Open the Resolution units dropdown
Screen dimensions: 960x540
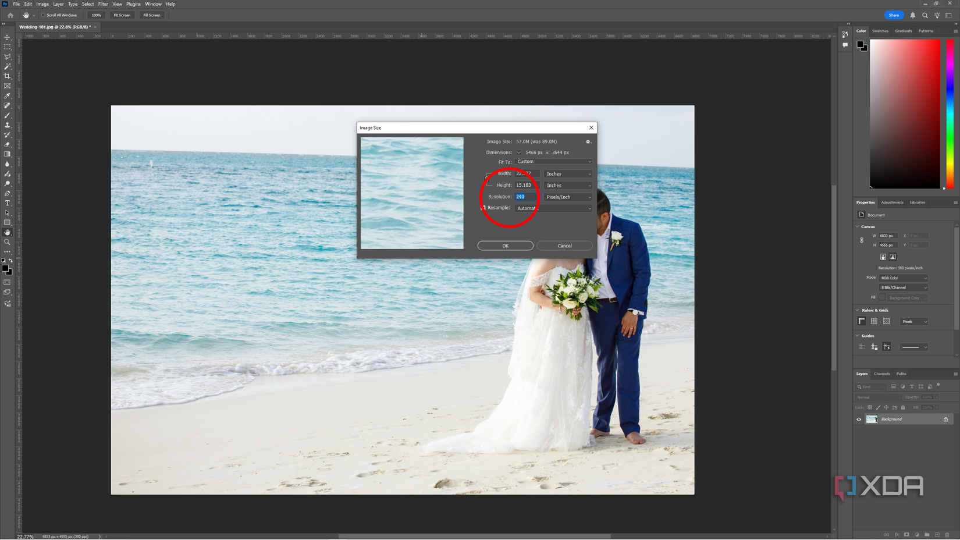[568, 197]
